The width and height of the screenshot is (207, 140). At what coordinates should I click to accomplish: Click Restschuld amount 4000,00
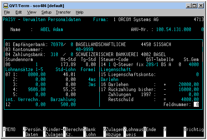[x=190, y=99]
